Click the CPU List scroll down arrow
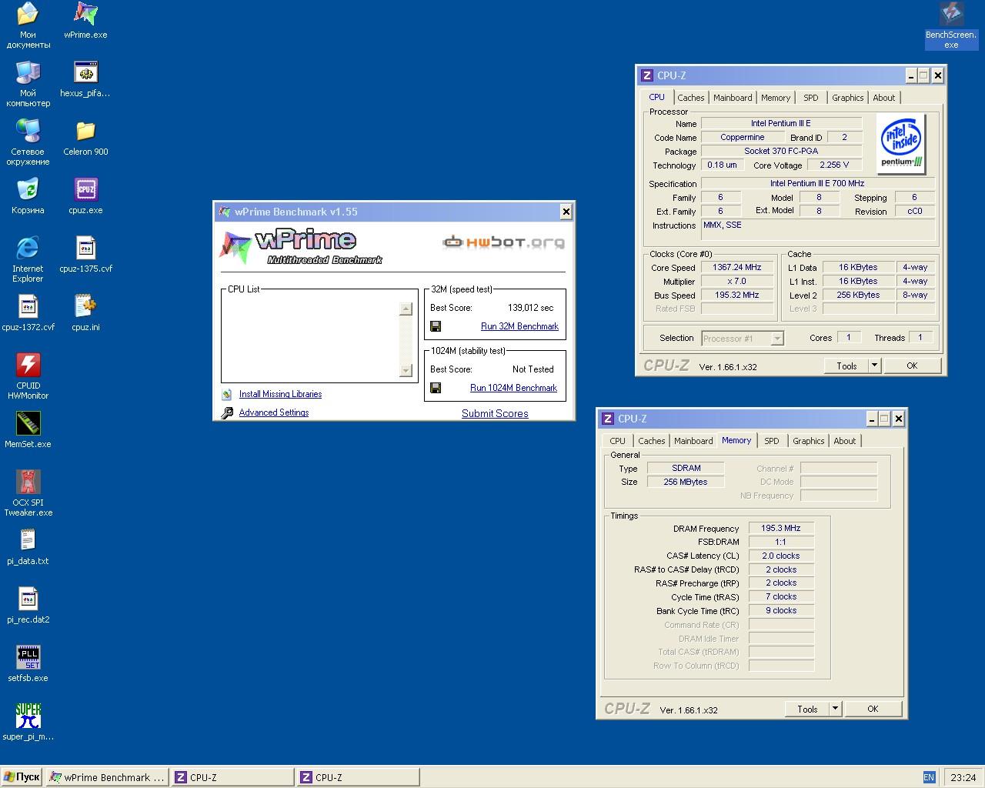The image size is (985, 788). click(406, 371)
